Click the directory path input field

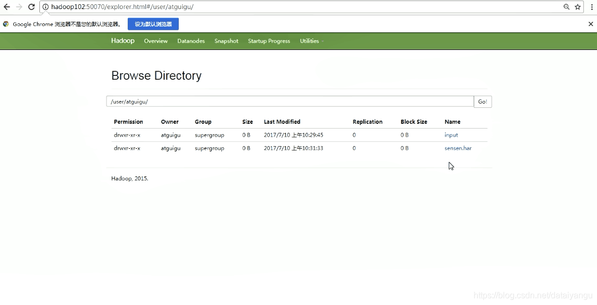click(x=290, y=101)
